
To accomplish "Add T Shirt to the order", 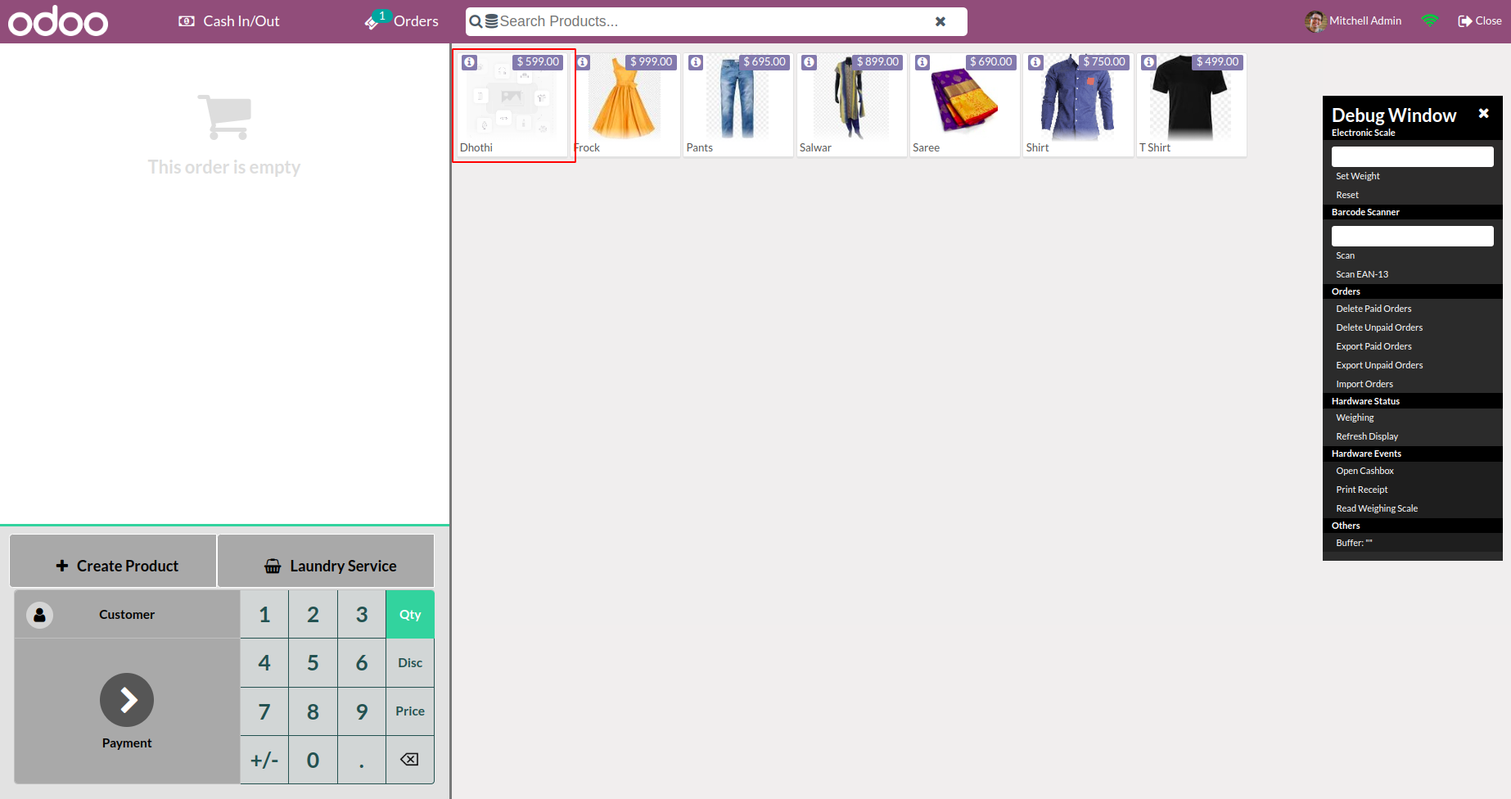I will point(1192,106).
